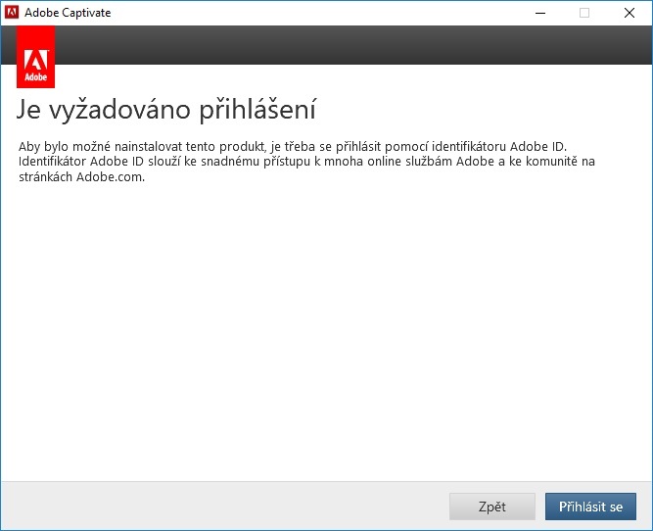Click the word "přihlášení" in the heading

coord(260,109)
